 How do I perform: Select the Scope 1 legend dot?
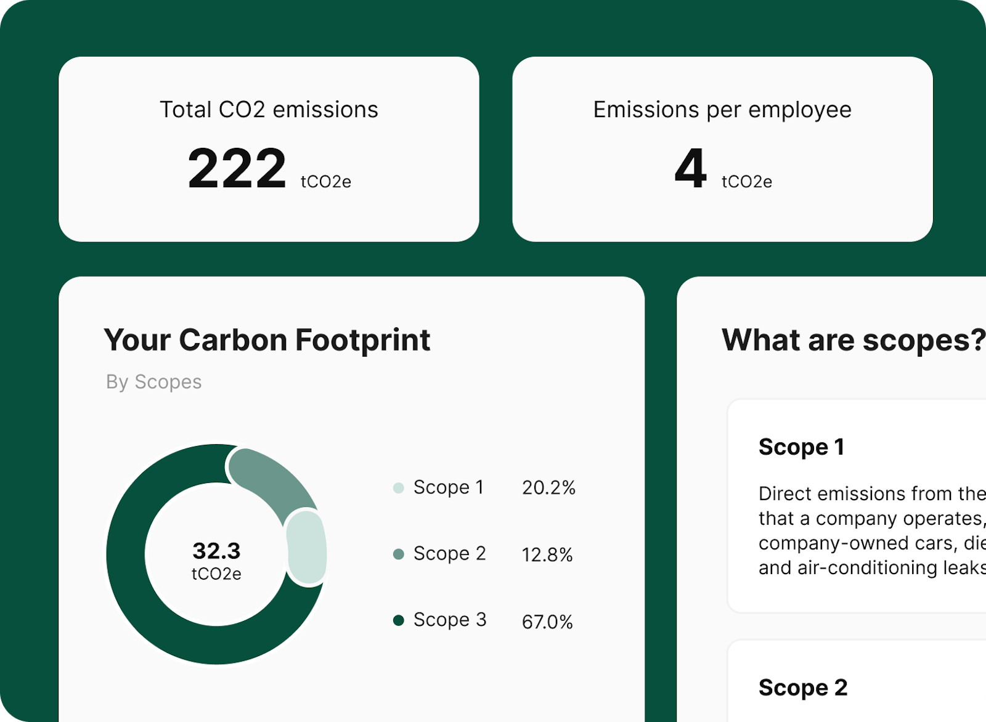coord(399,487)
